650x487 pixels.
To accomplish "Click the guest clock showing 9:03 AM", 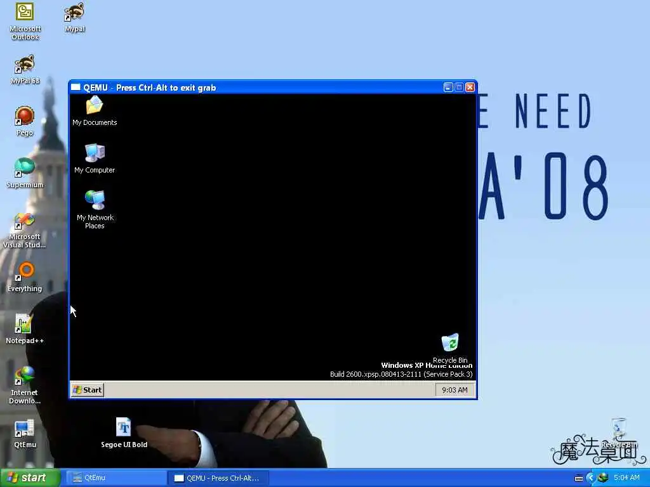I will (454, 390).
